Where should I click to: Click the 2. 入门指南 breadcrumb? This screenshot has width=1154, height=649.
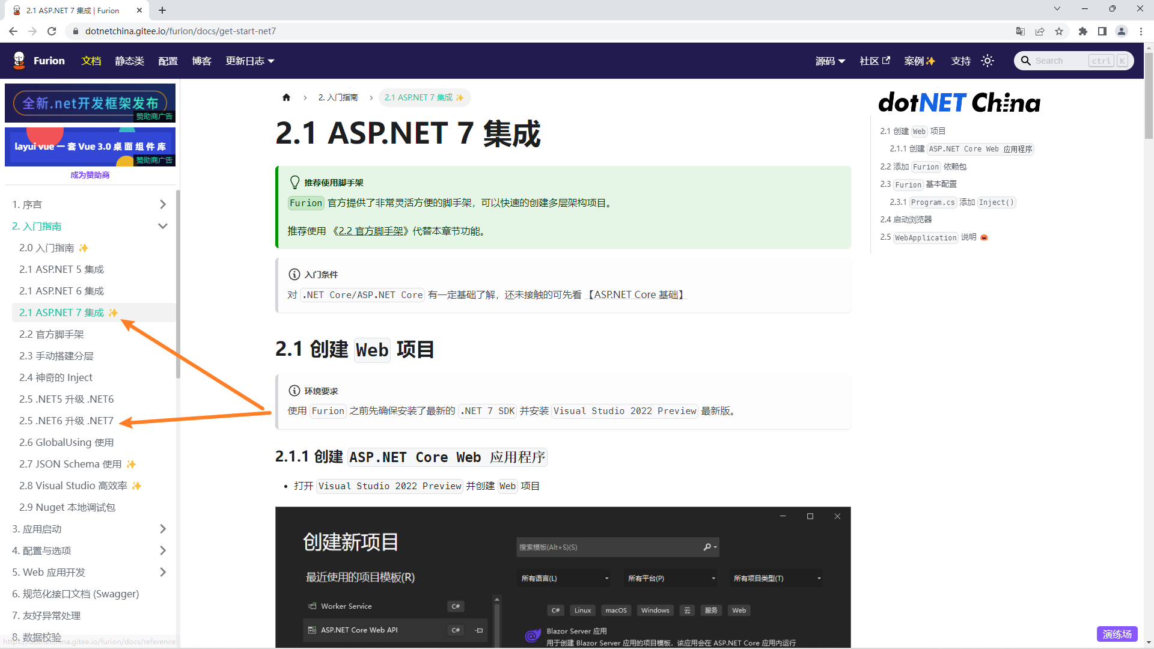[x=338, y=97]
